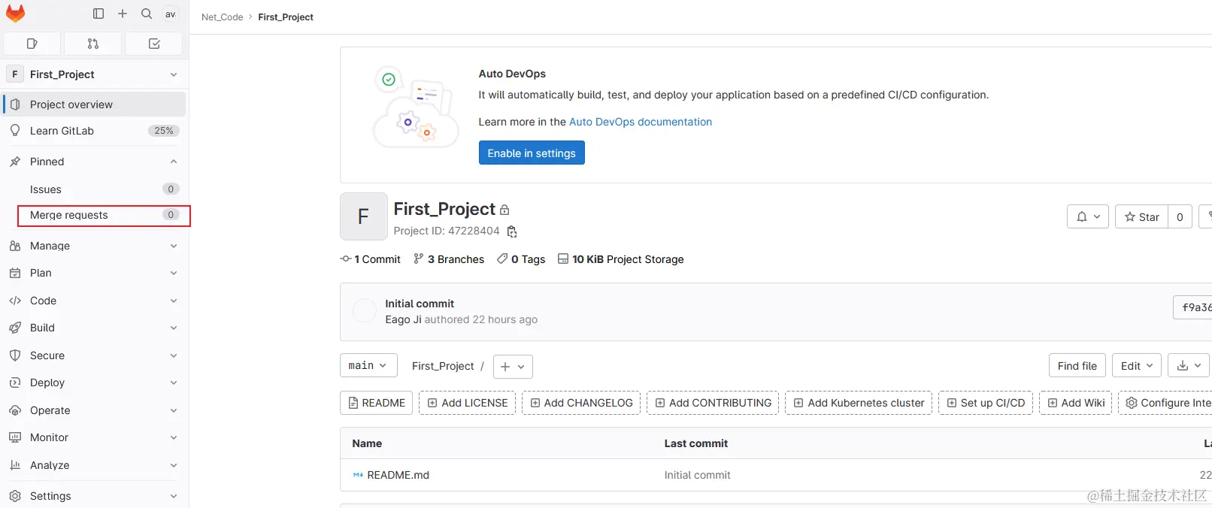The image size is (1212, 508).
Task: Expand the Code menu
Action: click(x=95, y=301)
